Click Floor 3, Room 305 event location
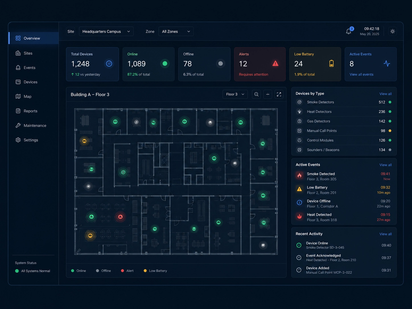 pyautogui.click(x=322, y=179)
